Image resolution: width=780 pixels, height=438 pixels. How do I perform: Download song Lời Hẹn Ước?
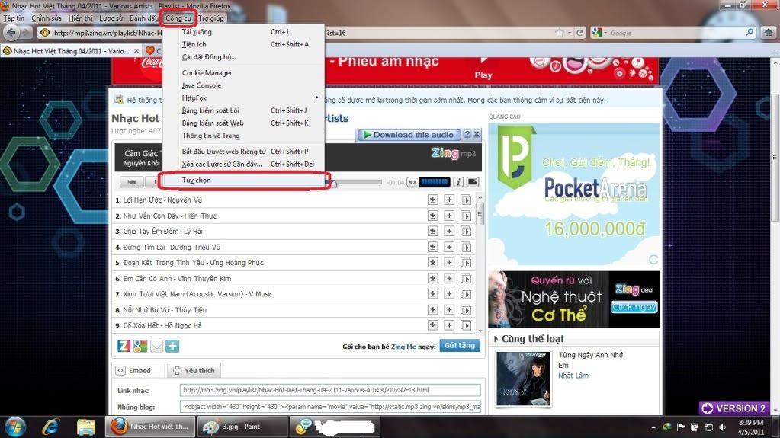coord(433,200)
